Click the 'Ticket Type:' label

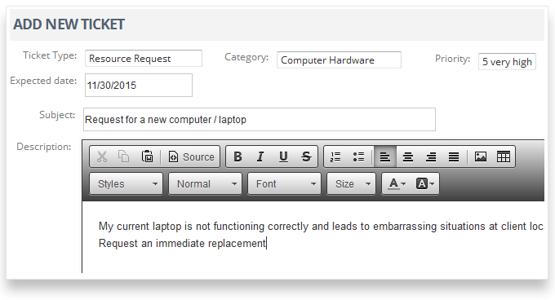click(50, 55)
